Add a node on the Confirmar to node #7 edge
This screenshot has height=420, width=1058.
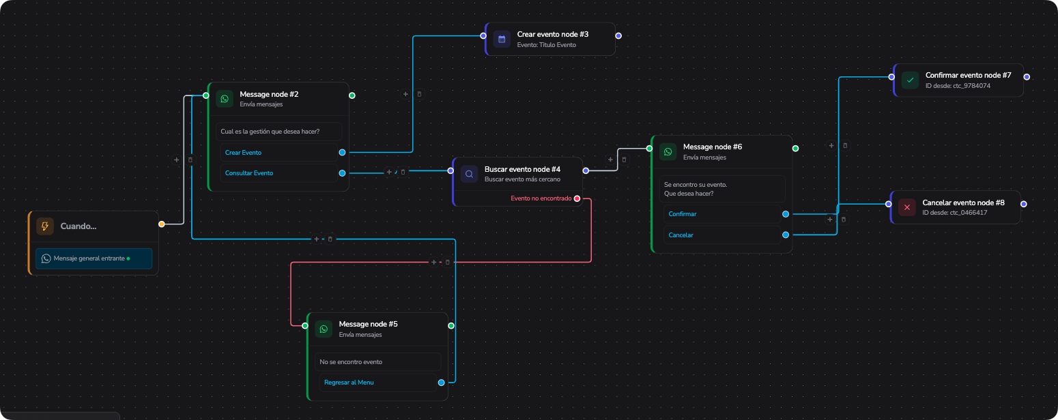(831, 145)
